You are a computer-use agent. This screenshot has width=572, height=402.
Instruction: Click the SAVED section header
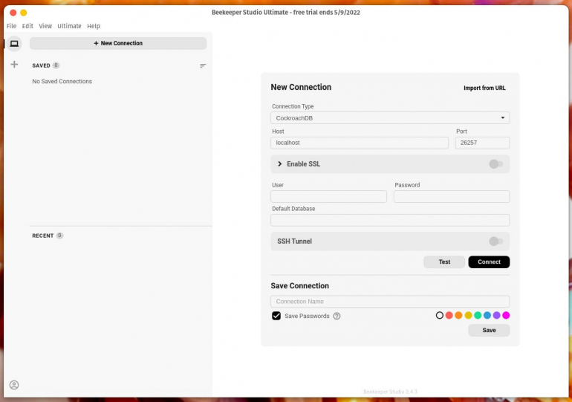[41, 65]
